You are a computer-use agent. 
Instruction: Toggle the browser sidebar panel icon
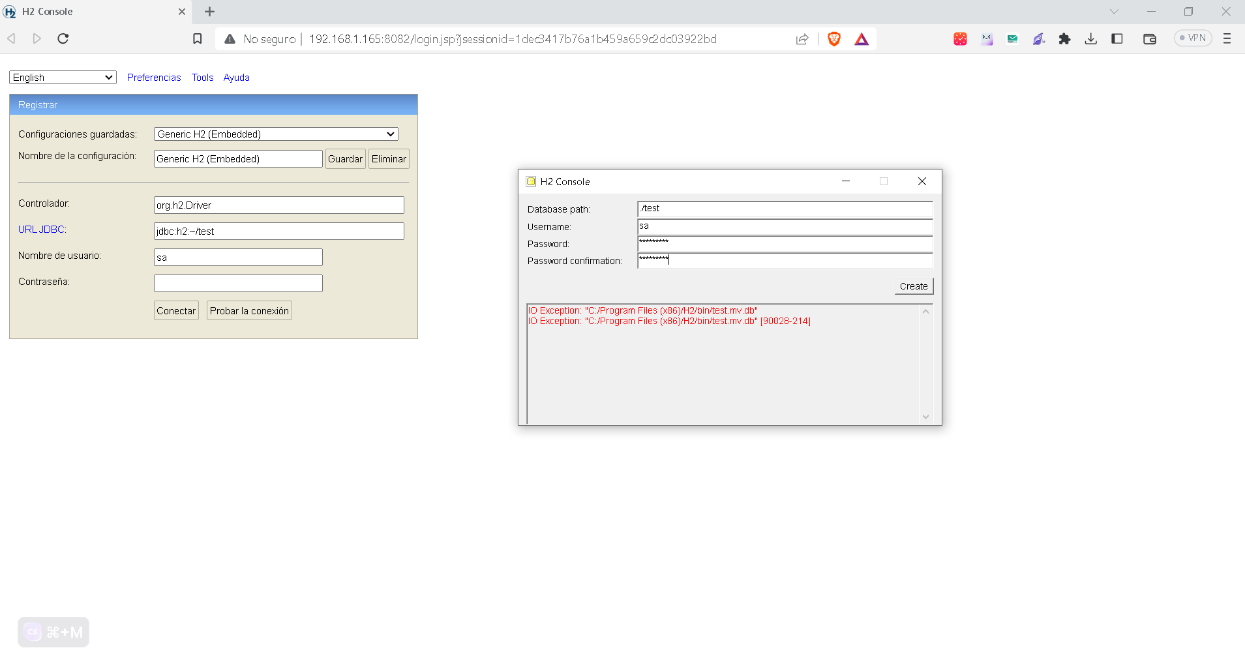point(1117,39)
